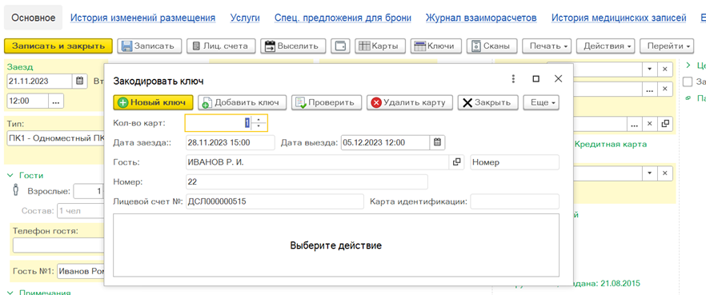Collapse the Примечания section
Image resolution: width=706 pixels, height=295 pixels.
pos(10,293)
